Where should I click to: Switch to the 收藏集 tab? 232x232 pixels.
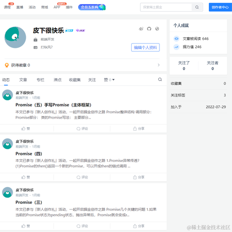75,80
